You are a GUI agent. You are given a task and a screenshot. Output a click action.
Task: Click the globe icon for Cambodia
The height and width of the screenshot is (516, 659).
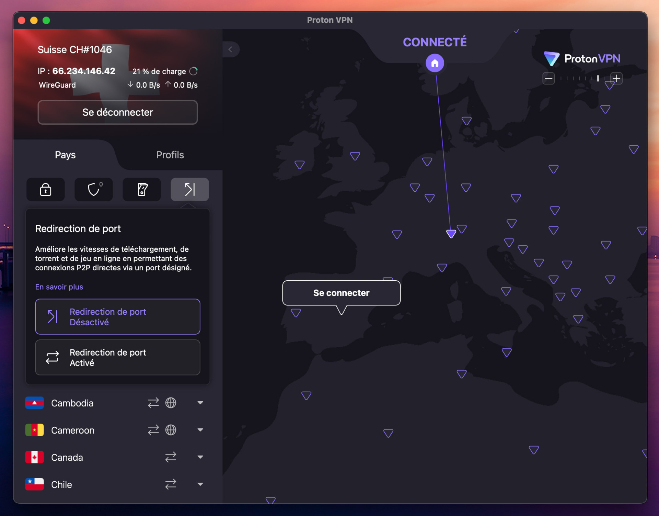(x=171, y=403)
